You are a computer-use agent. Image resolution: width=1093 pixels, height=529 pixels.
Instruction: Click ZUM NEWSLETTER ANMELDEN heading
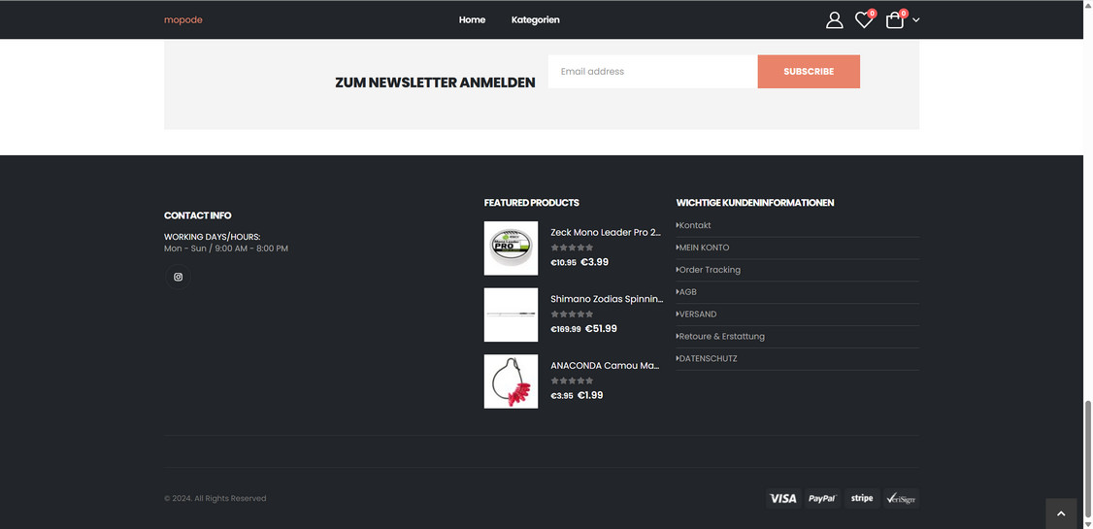coord(435,83)
